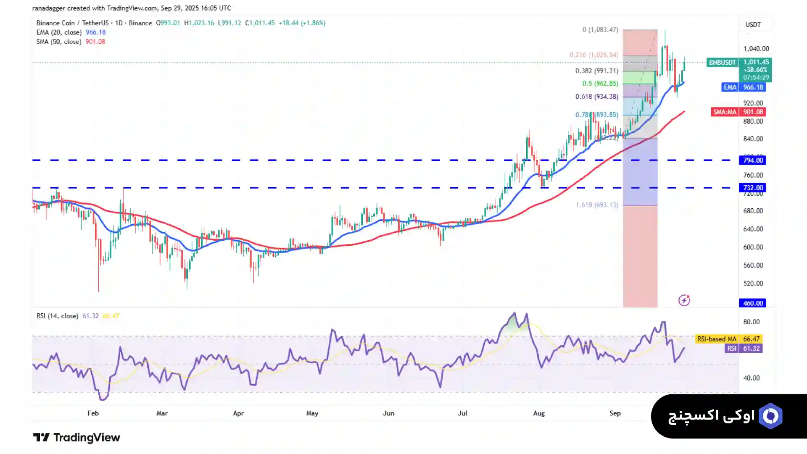Click the 0.5 (962.85) Fibonacci level label
This screenshot has width=807, height=454.
click(x=600, y=84)
